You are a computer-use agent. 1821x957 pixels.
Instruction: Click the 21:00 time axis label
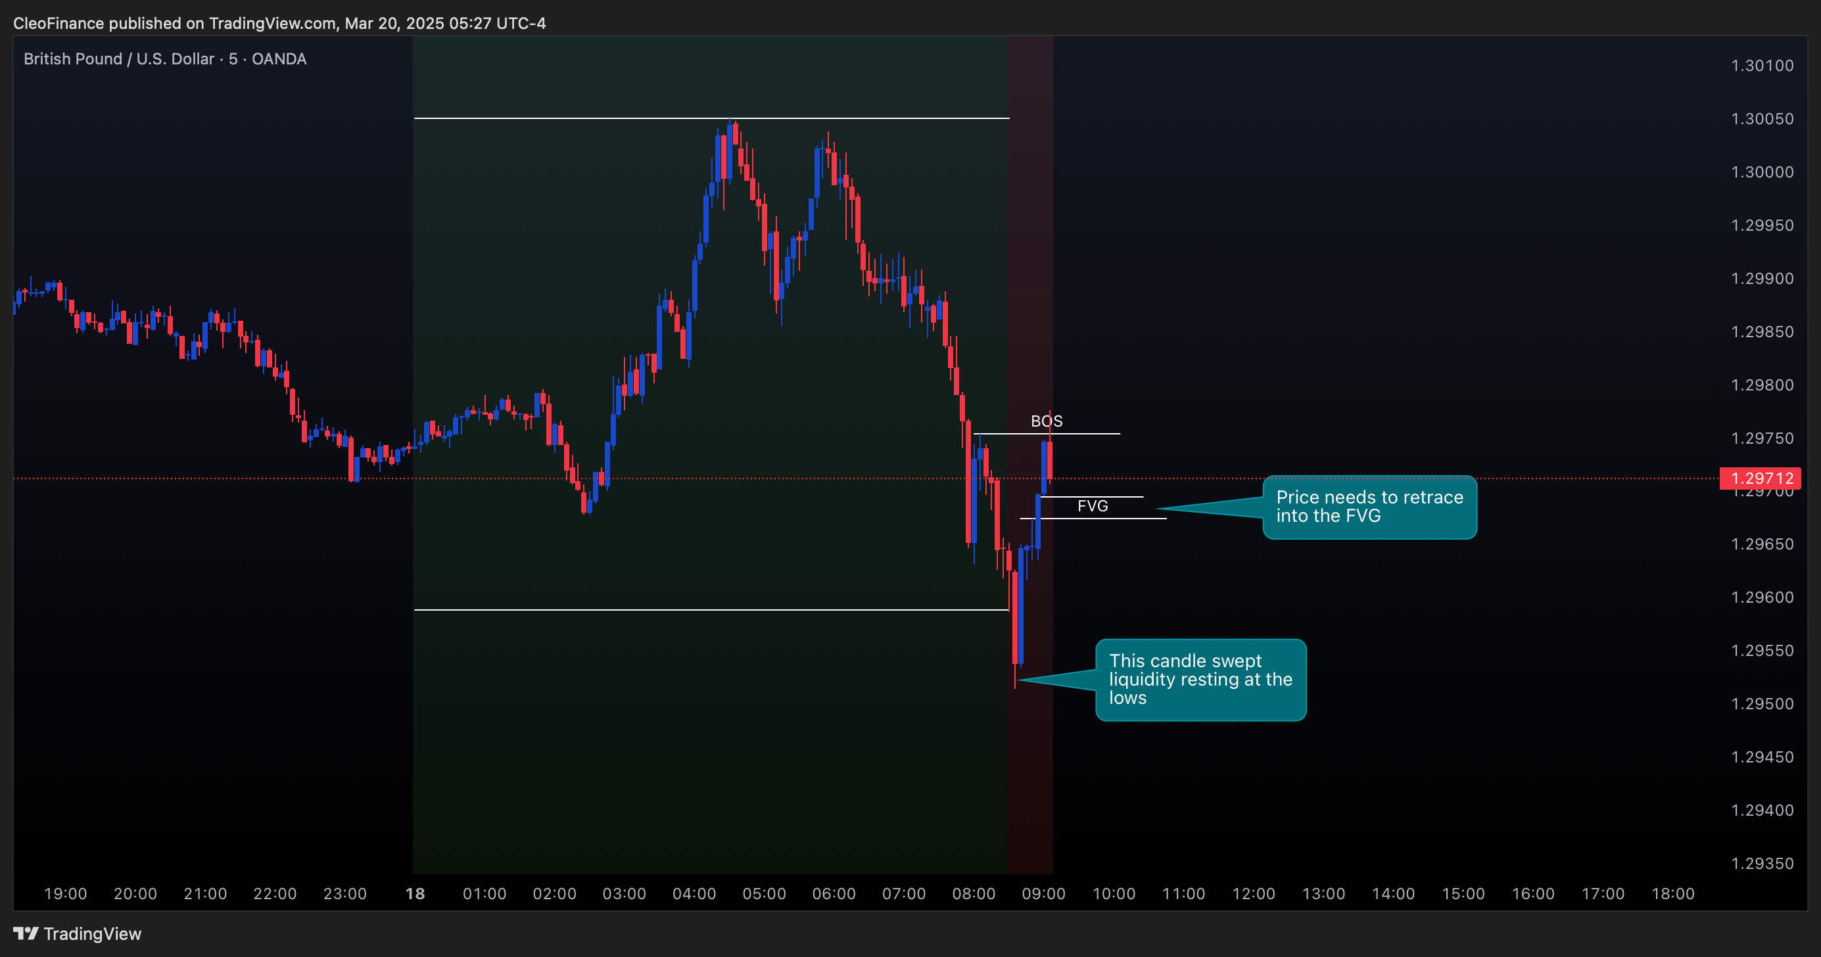coord(206,893)
